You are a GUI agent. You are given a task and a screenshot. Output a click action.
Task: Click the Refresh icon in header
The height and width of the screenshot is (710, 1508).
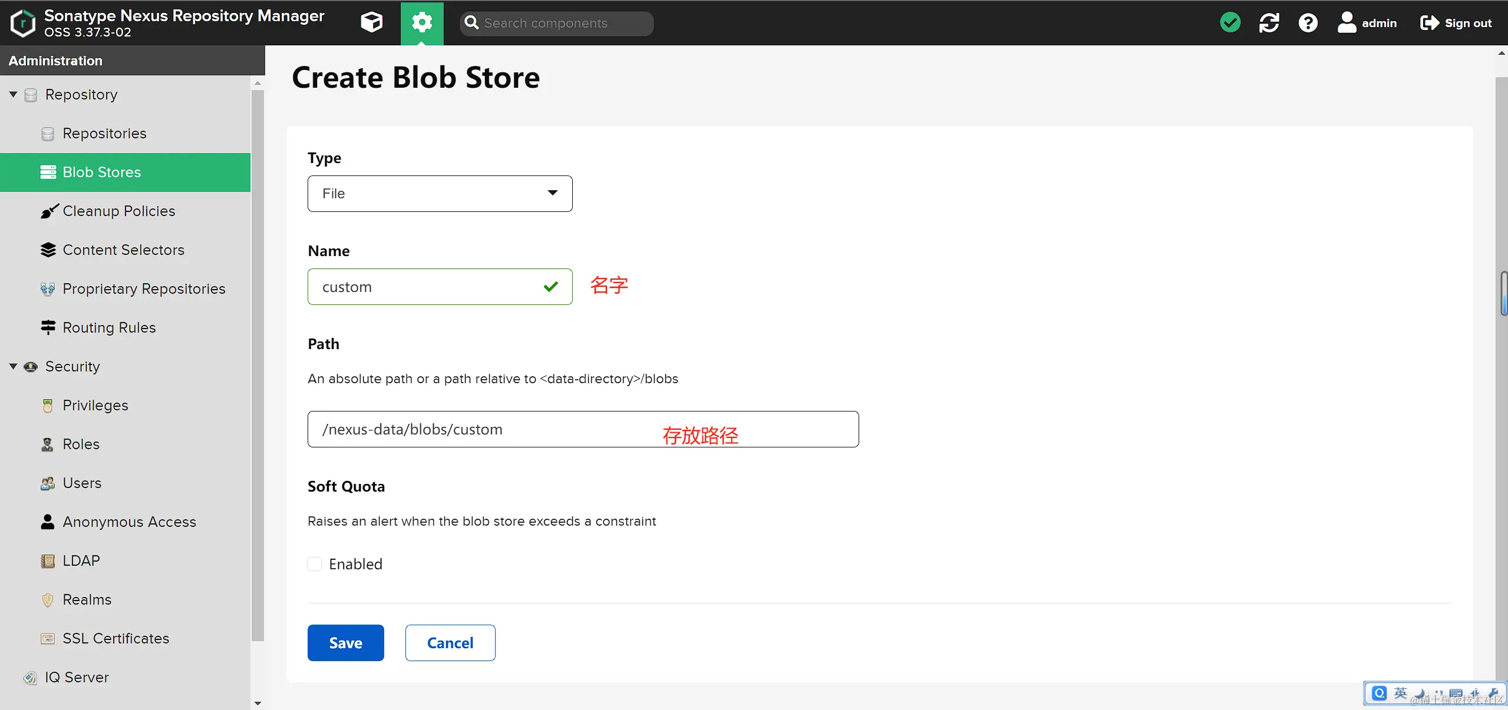coord(1269,23)
